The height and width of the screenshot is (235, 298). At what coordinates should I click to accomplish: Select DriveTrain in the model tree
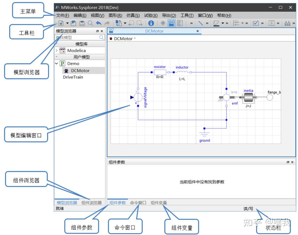tap(73, 77)
